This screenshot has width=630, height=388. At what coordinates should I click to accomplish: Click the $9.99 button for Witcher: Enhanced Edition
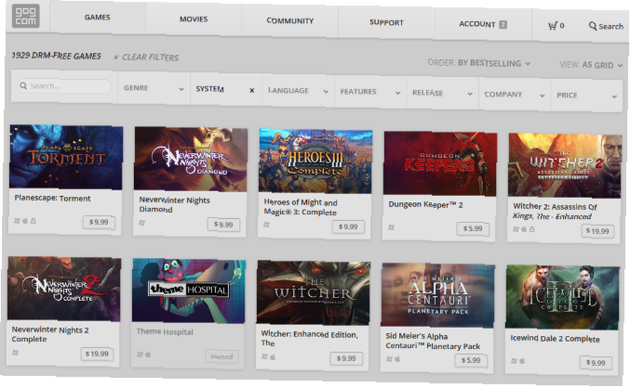[x=346, y=358]
